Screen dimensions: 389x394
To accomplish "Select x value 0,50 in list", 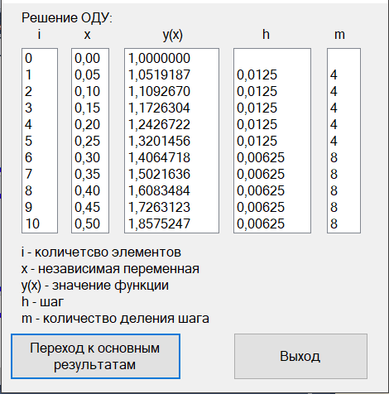I will tap(87, 223).
